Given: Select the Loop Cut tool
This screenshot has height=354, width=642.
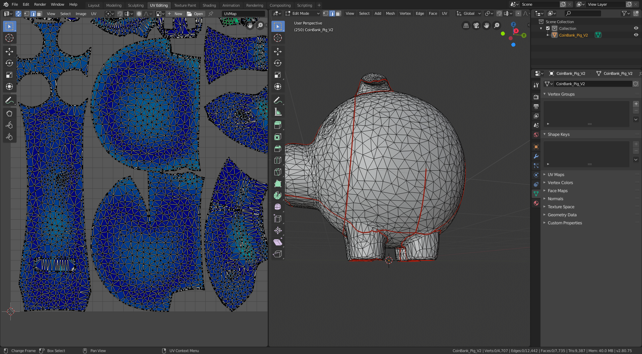Looking at the screenshot, I should click(277, 160).
